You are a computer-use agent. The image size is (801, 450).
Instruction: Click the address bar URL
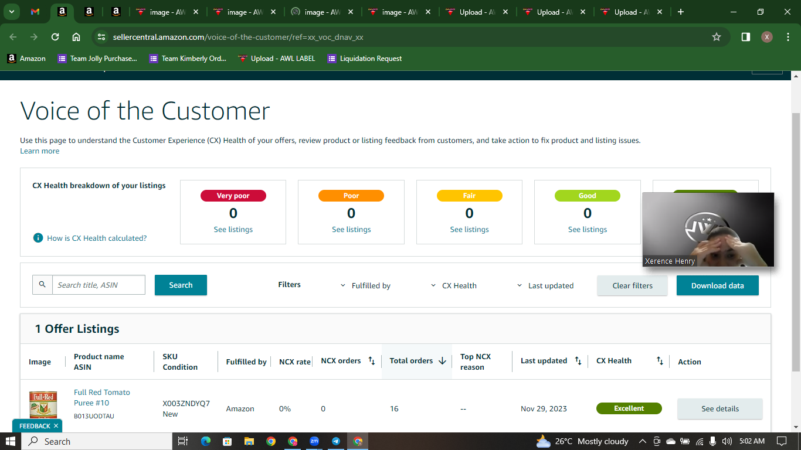(238, 37)
